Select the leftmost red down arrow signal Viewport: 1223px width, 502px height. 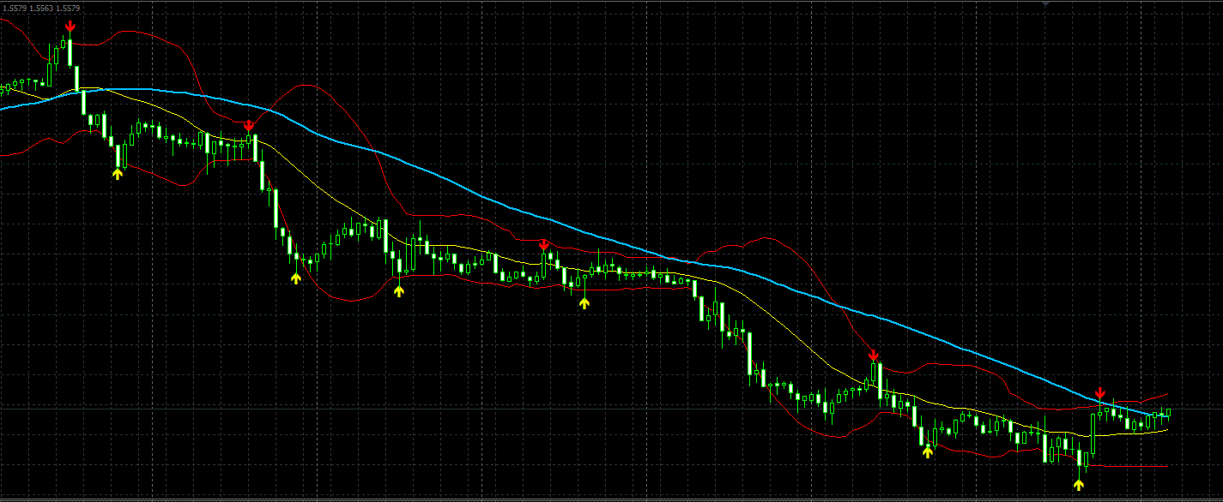(x=70, y=27)
